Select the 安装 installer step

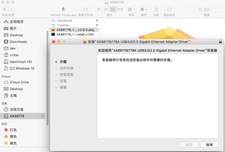(x=61, y=81)
